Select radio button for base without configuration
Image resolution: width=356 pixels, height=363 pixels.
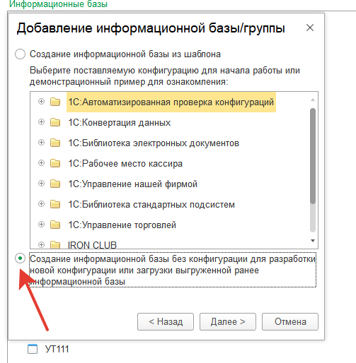pos(20,258)
